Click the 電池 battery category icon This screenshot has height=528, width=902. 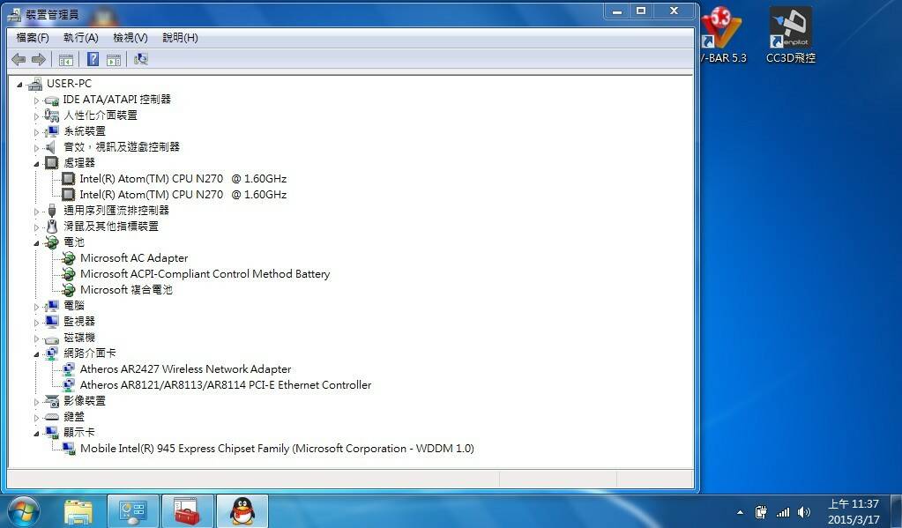tap(52, 242)
